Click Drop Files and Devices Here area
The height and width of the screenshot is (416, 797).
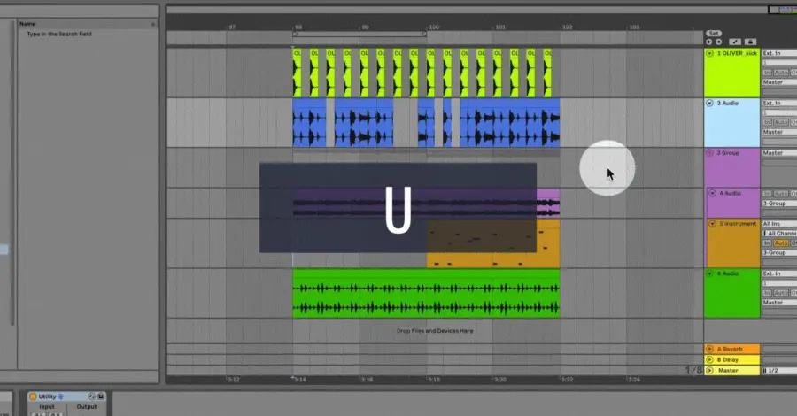click(435, 331)
